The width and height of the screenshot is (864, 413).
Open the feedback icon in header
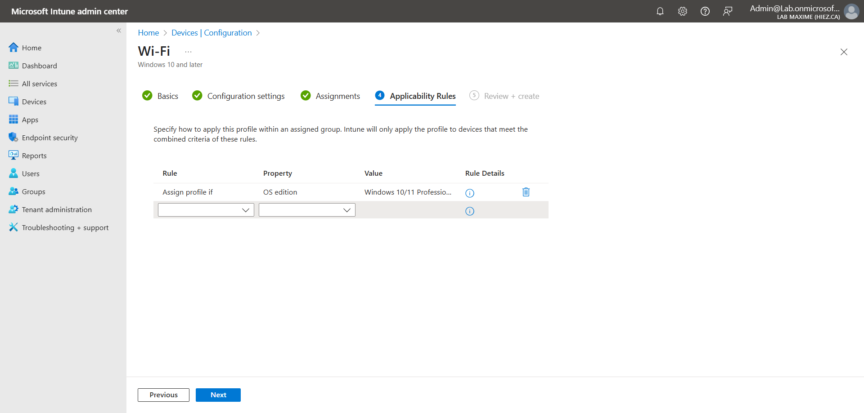coord(727,11)
